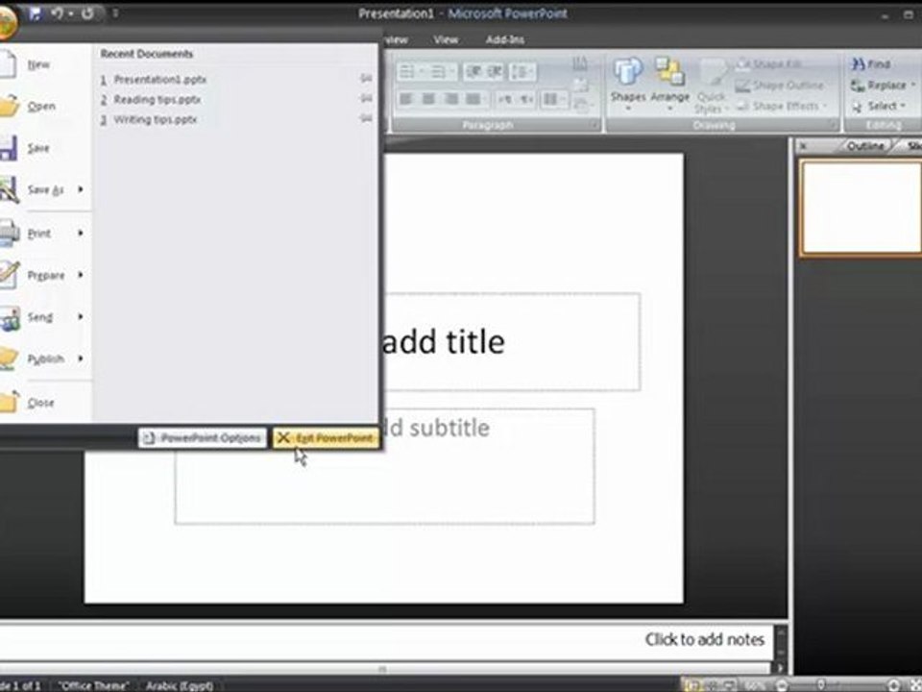This screenshot has width=922, height=692.
Task: Expand the Prepare submenu arrow
Action: coord(81,275)
